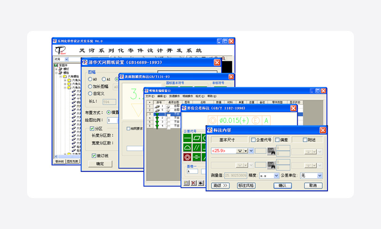The height and width of the screenshot is (229, 381).
Task: Click the 确定 button in paper settings
Action: pos(100,164)
